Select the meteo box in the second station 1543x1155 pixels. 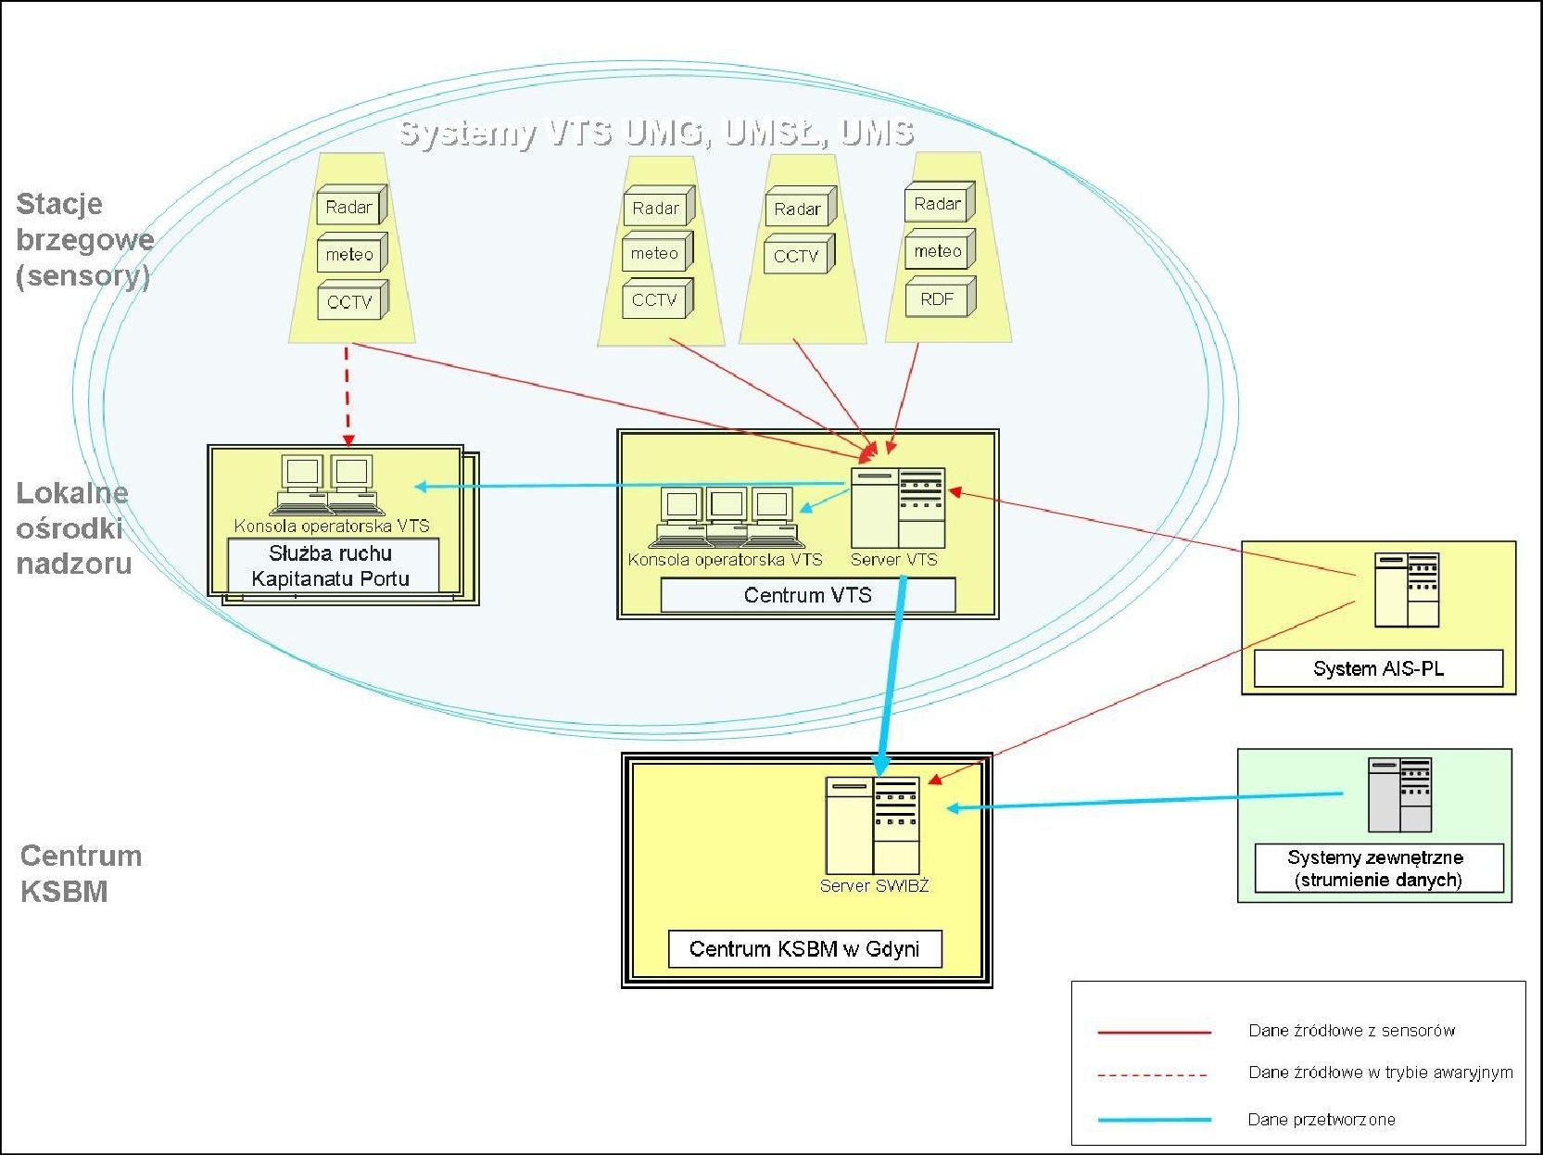click(x=658, y=253)
